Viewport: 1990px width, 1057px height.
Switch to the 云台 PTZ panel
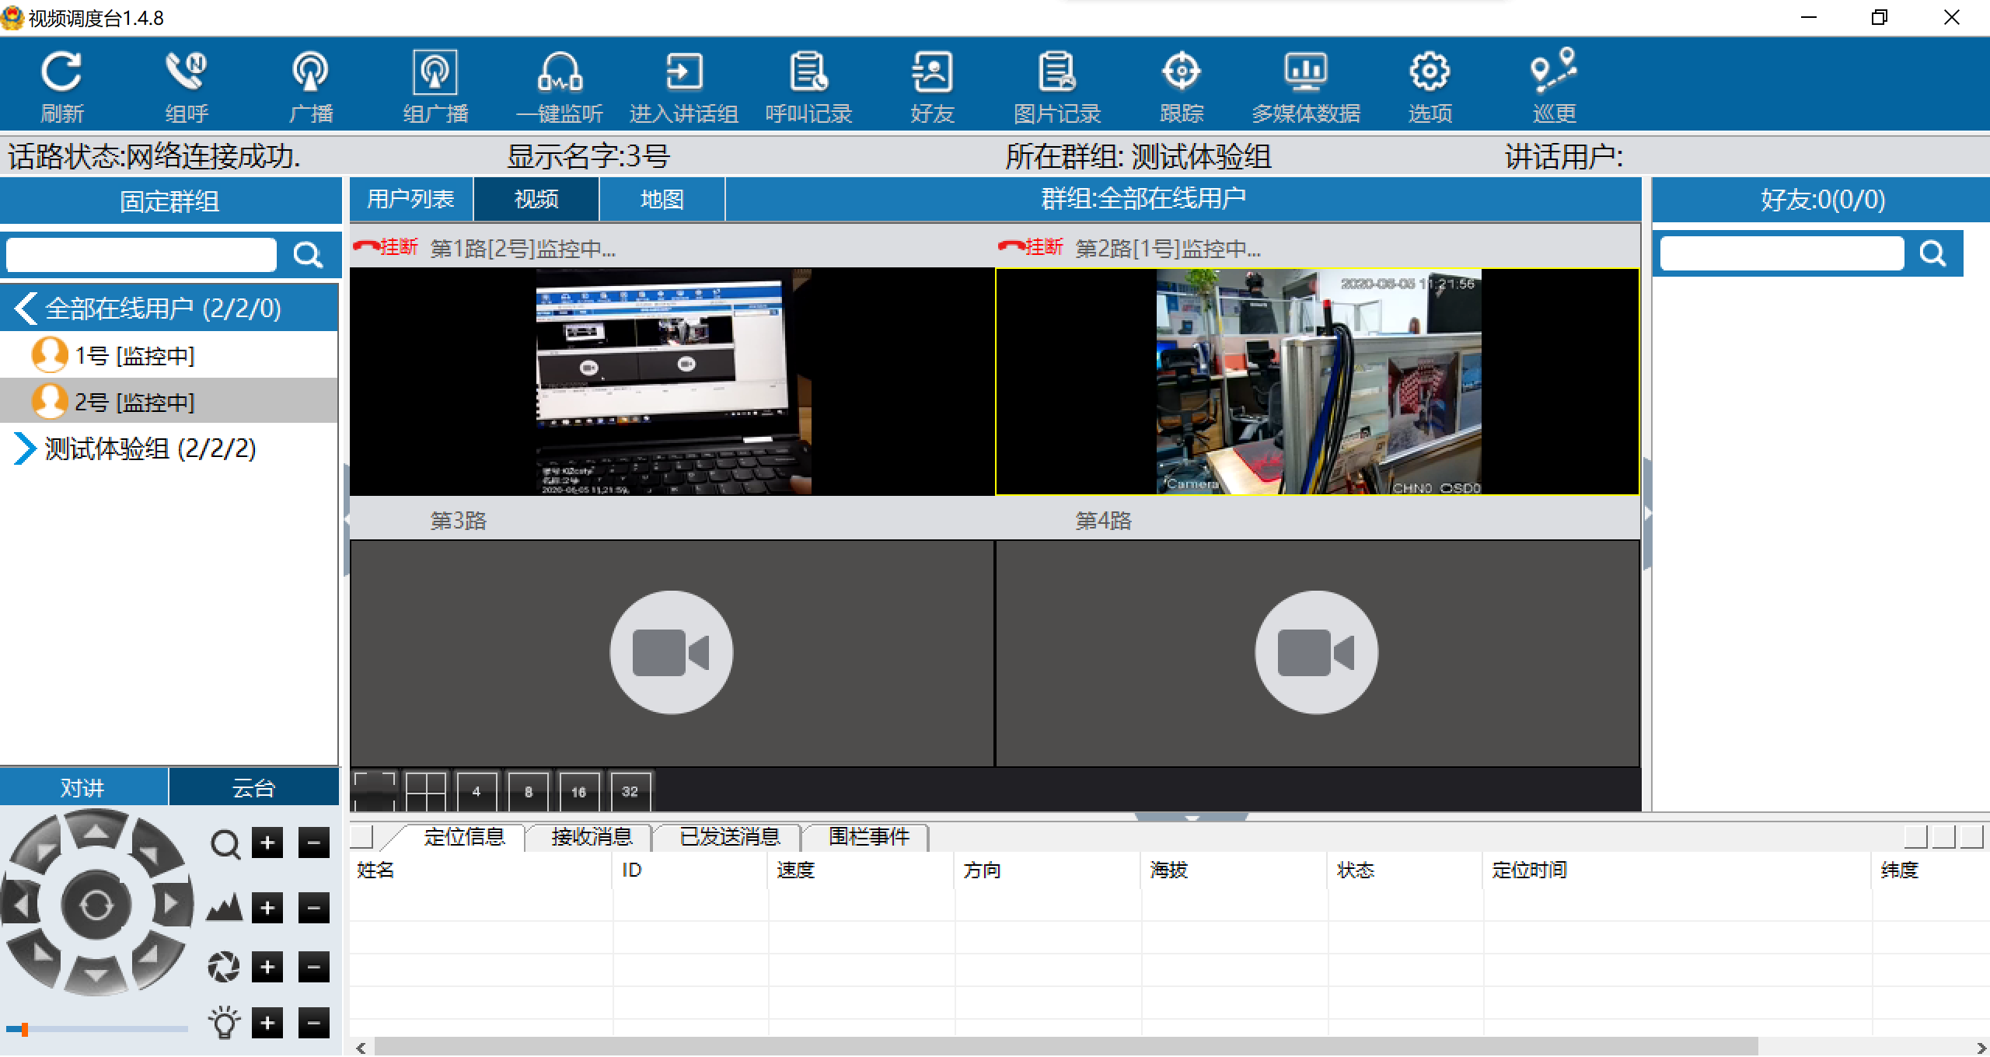pyautogui.click(x=253, y=787)
